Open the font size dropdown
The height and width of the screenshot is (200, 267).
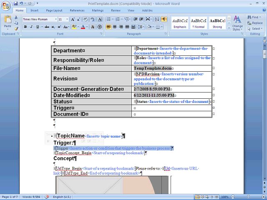(x=67, y=19)
